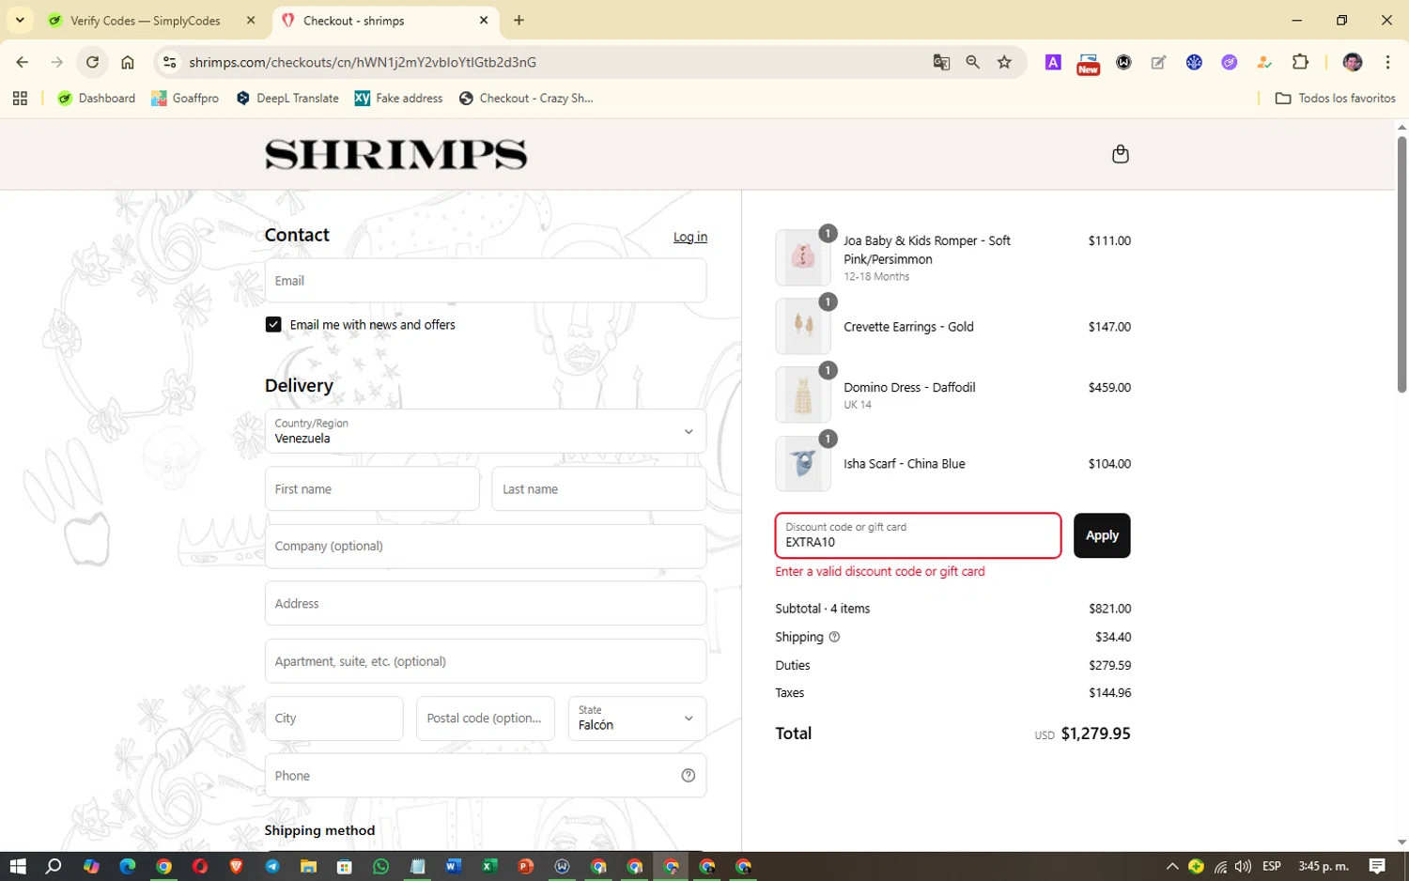Open the Goaffpro bookmark
Viewport: 1409px width, 881px height.
point(185,98)
